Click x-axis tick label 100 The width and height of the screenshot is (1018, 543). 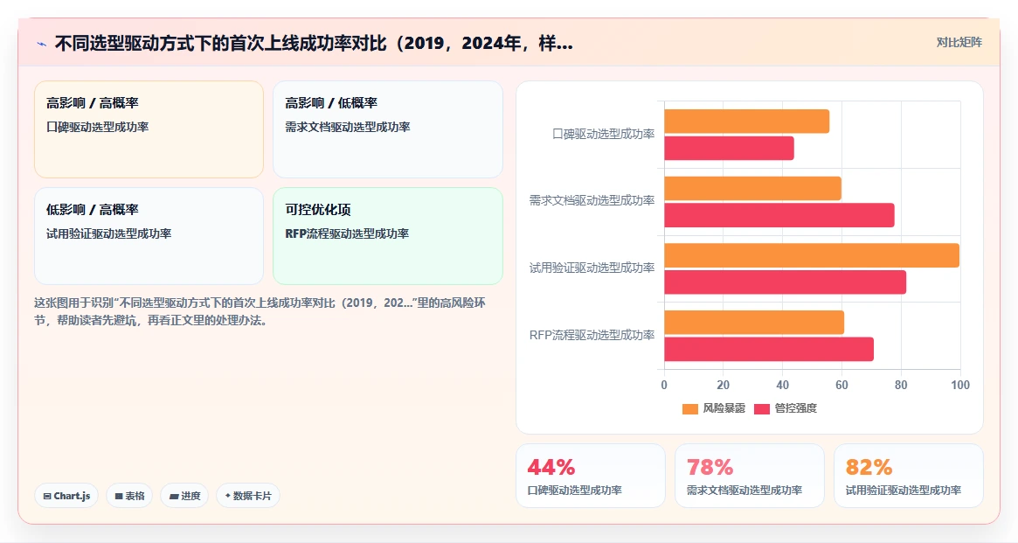960,385
